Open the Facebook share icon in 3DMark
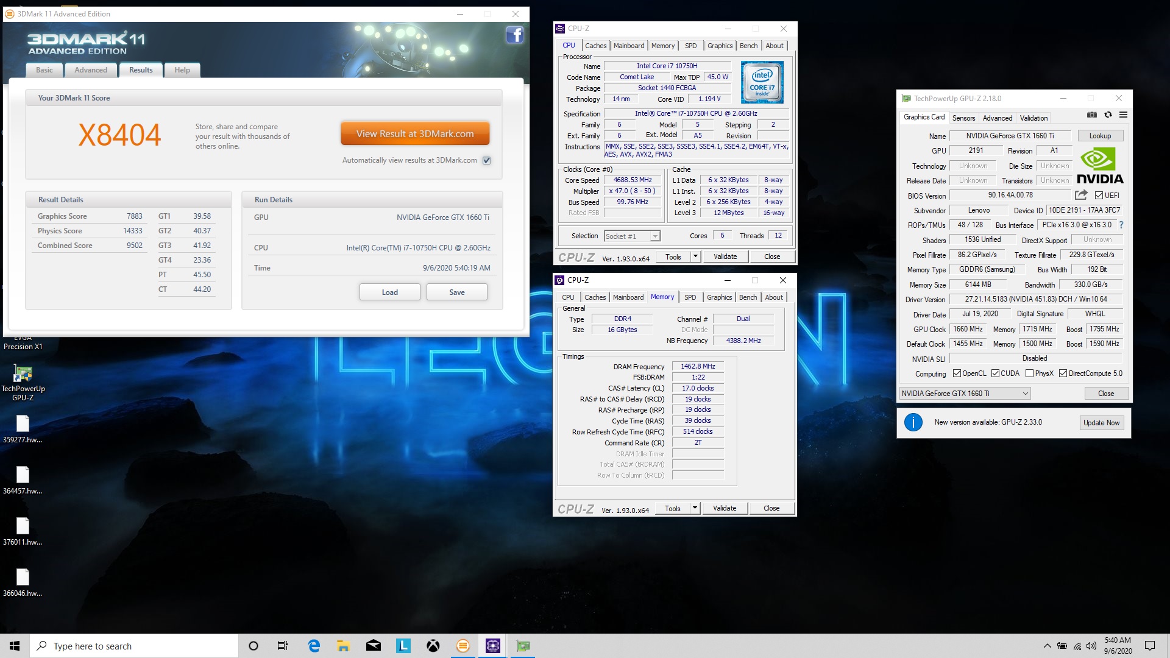1170x658 pixels. [515, 35]
